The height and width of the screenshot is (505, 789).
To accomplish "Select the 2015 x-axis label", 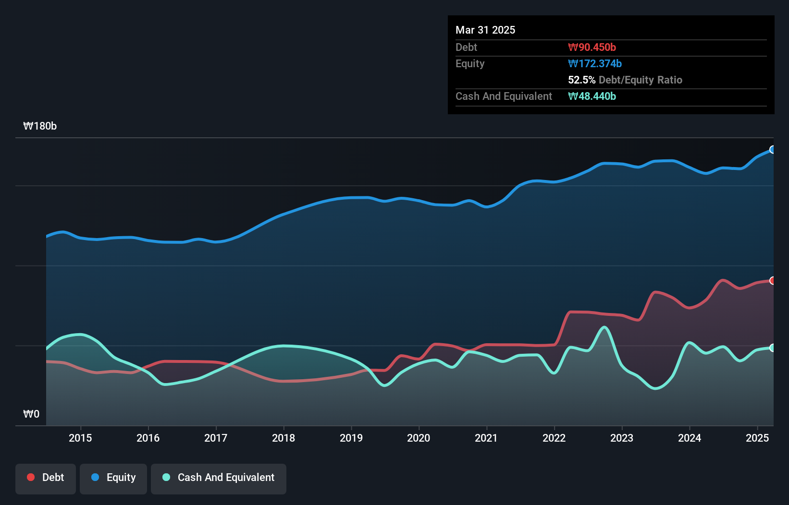I will tap(80, 438).
